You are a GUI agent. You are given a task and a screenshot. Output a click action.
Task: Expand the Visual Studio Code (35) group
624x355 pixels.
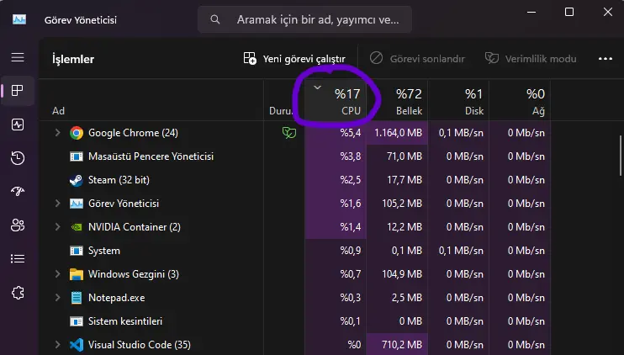coord(57,345)
